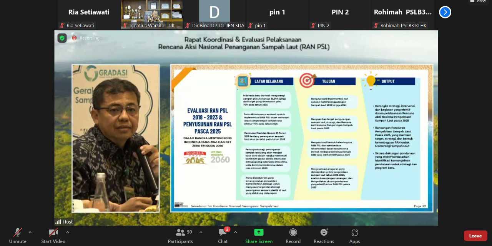Click the PIN 2 participant tile
The width and height of the screenshot is (492, 246).
pyautogui.click(x=340, y=15)
